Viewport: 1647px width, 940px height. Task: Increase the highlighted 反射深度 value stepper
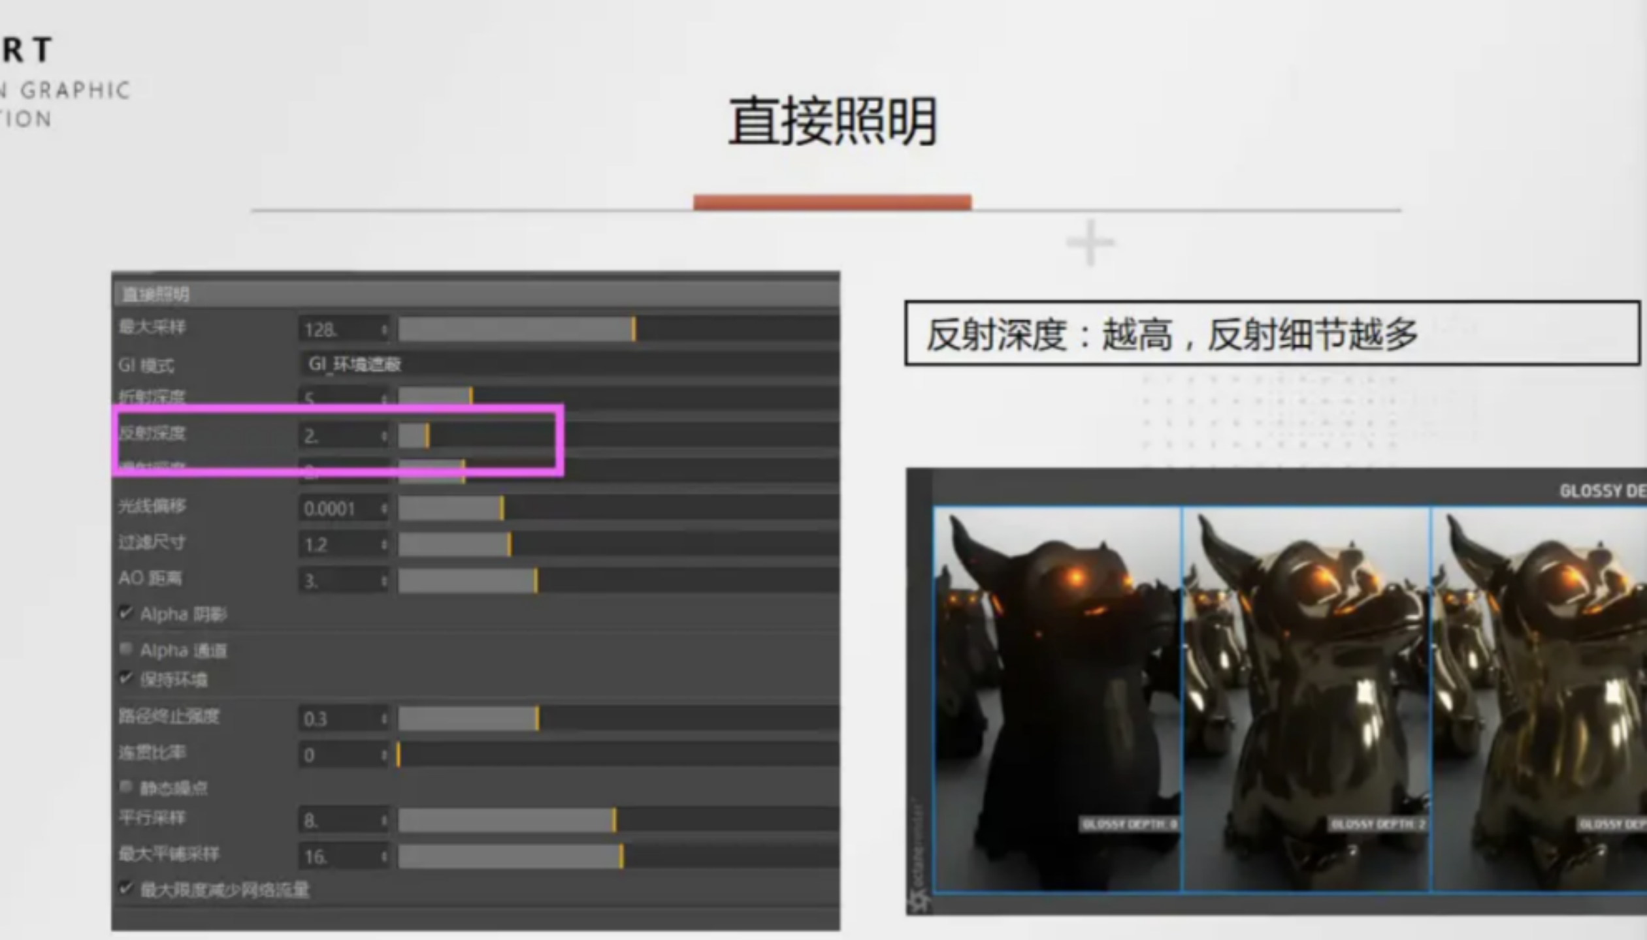(384, 435)
